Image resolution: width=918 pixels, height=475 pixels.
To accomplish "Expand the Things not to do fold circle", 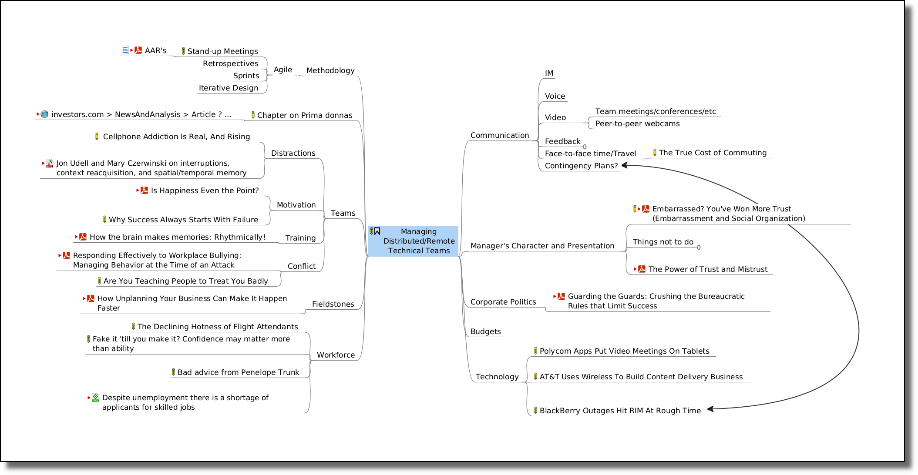I will point(699,248).
